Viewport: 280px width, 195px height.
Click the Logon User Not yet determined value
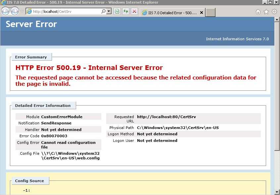pyautogui.click(x=157, y=141)
